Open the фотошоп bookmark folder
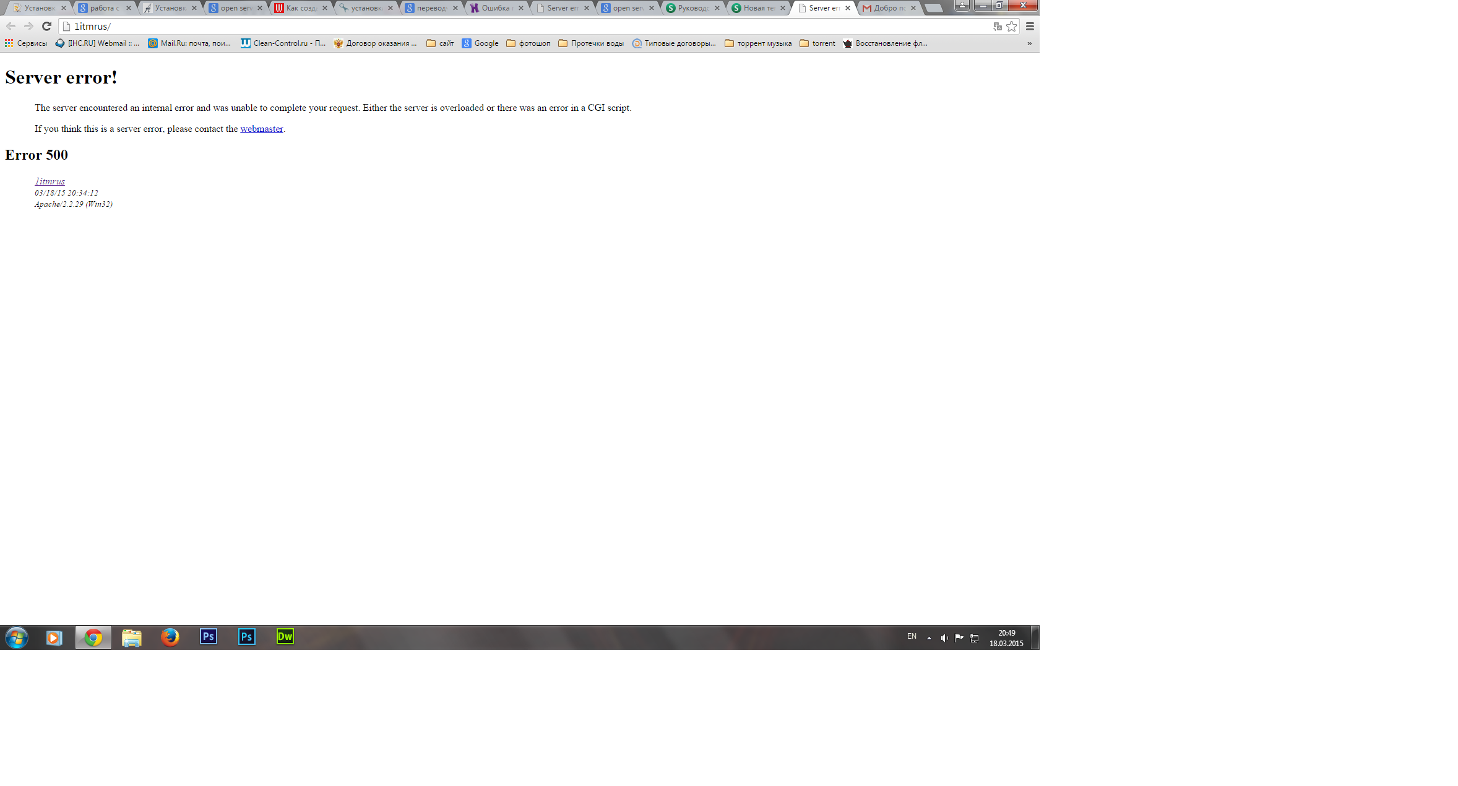 click(x=528, y=43)
